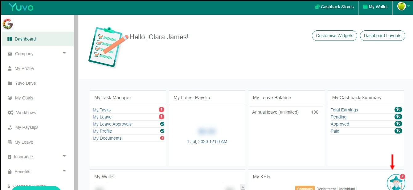413x190 pixels.
Task: Open My Tasks link in Task Manager
Action: 102,110
